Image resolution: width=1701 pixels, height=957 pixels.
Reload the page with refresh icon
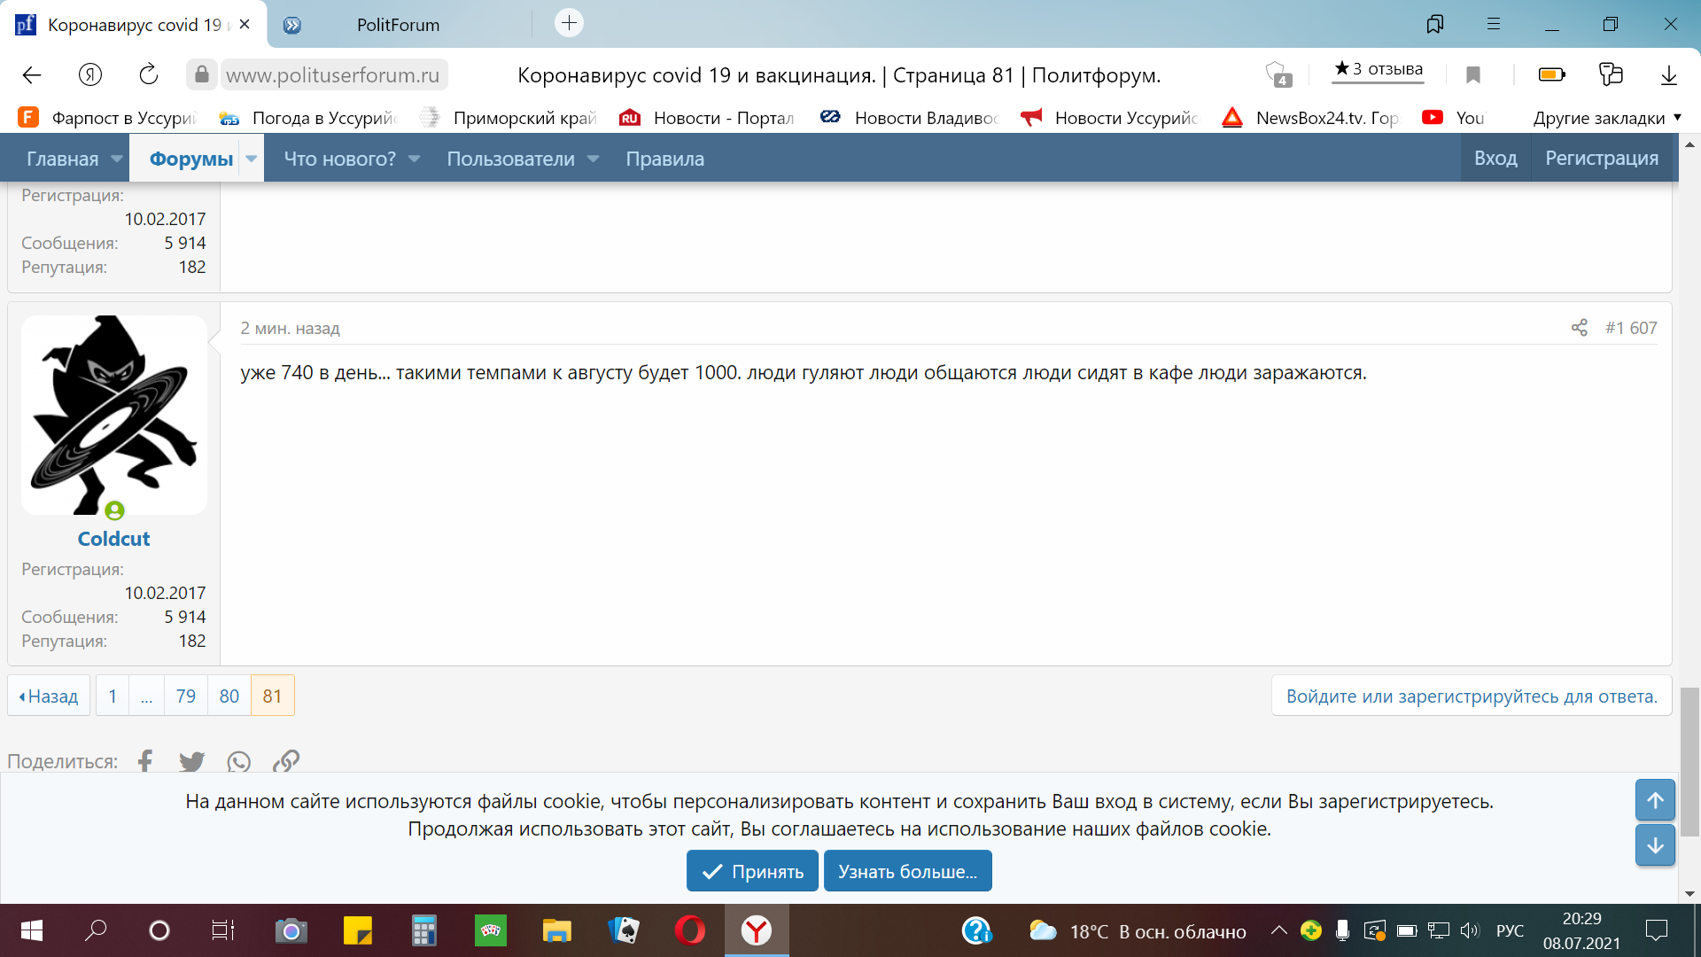pos(148,74)
